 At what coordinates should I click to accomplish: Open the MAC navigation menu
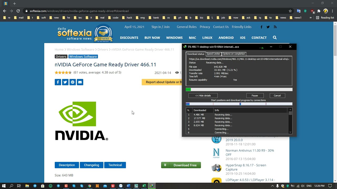point(192,38)
